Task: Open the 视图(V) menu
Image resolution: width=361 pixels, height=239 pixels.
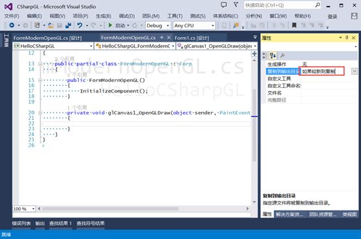Action: pyautogui.click(x=57, y=16)
